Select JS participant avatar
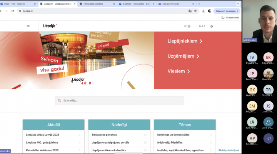The width and height of the screenshot is (277, 154). click(269, 106)
